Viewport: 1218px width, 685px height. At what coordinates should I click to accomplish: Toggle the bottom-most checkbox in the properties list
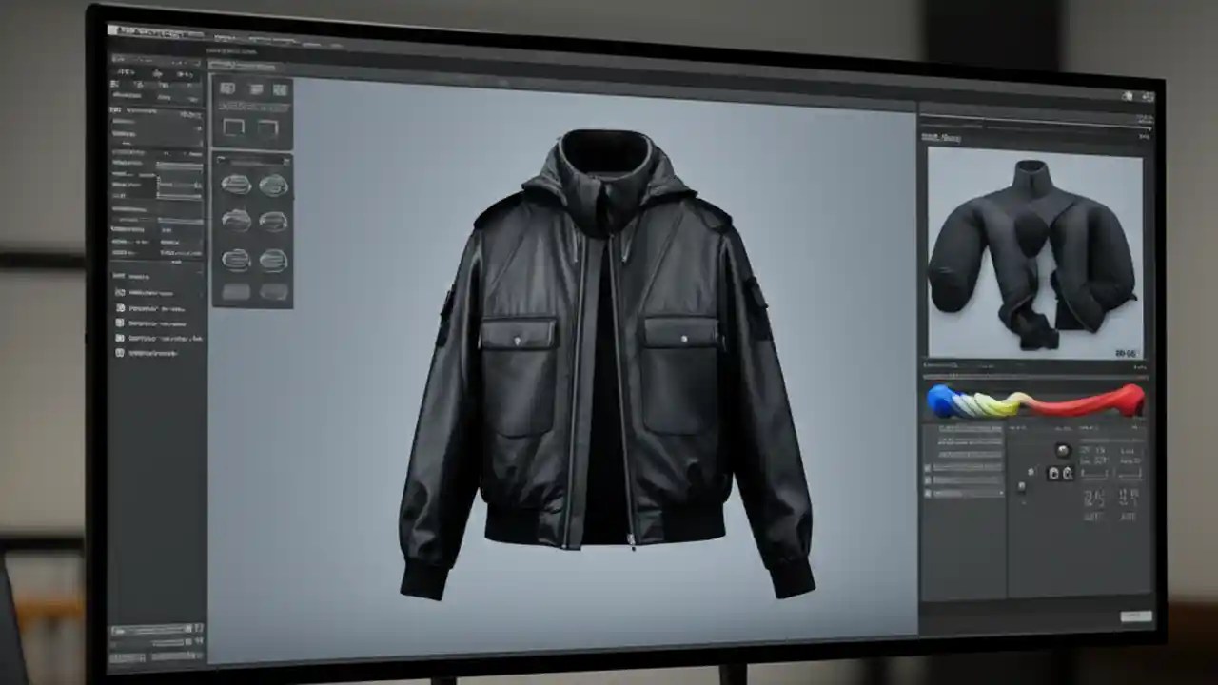click(121, 352)
